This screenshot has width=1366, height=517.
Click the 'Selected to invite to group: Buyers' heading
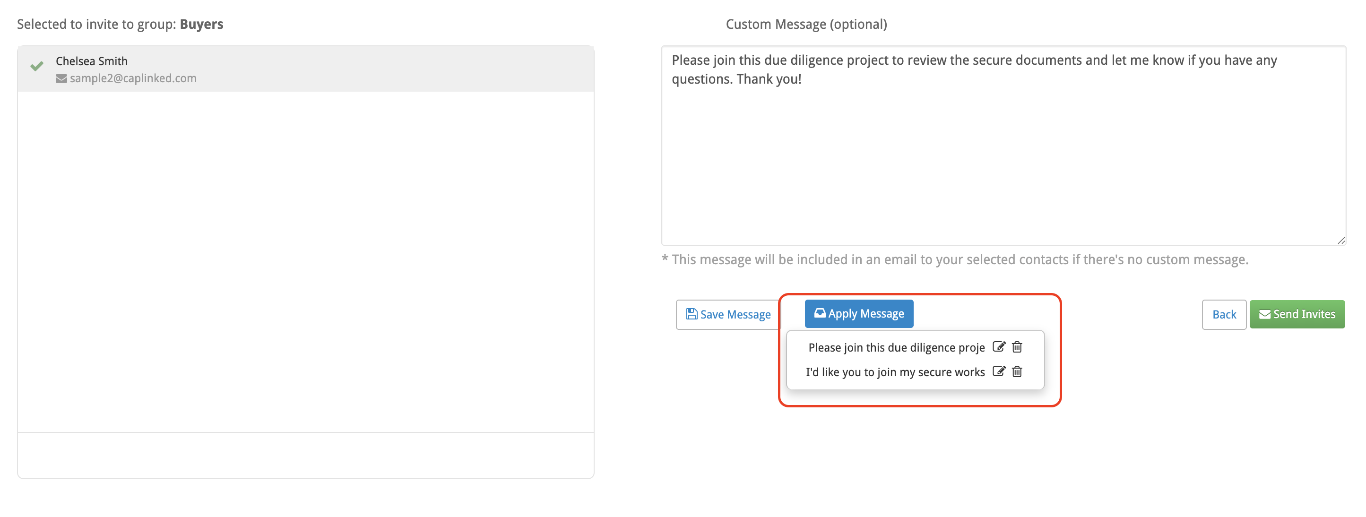click(x=120, y=25)
